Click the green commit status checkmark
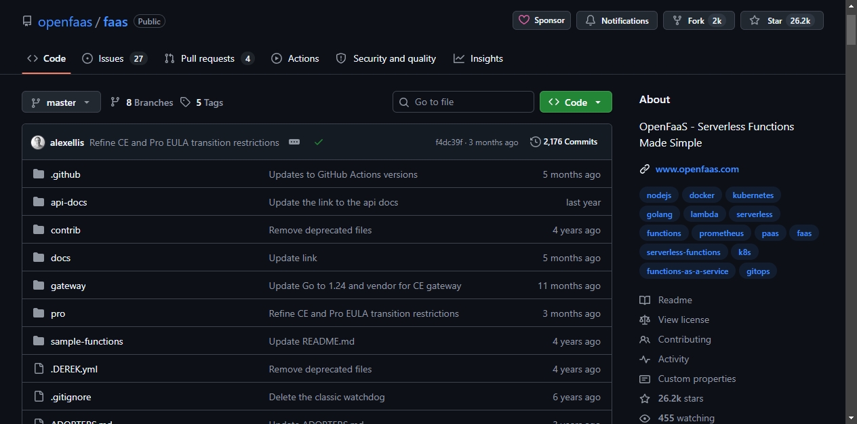The height and width of the screenshot is (424, 857). click(x=319, y=142)
